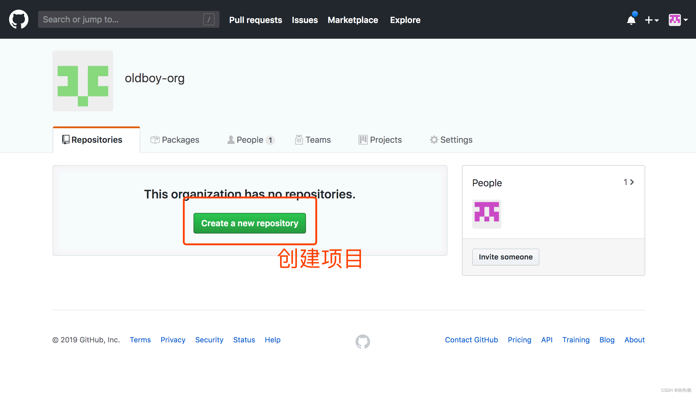Screen dimensions: 696x395
Task: Click the repository book icon
Action: coord(66,140)
